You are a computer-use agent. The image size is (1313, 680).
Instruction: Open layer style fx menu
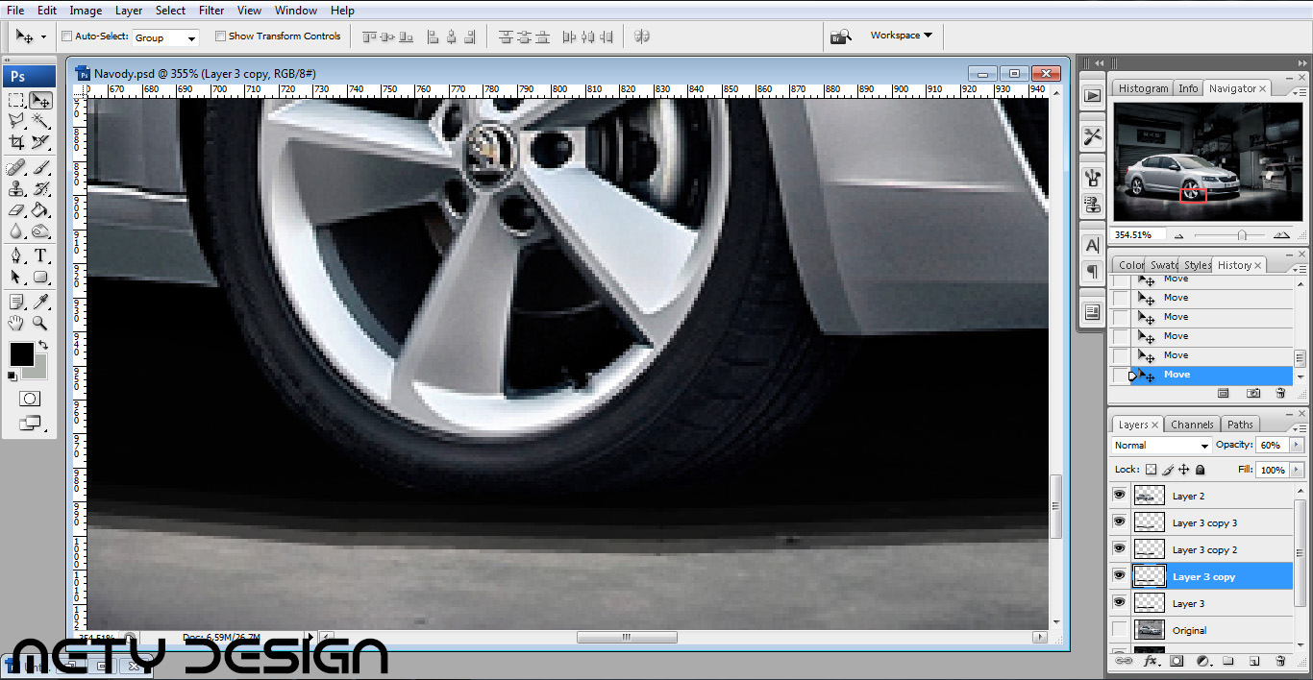coord(1150,661)
